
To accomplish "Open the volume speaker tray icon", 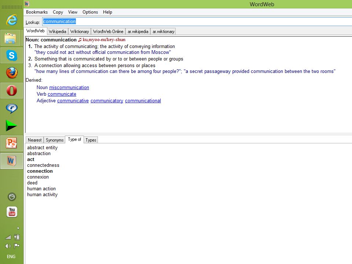I will click(8, 246).
